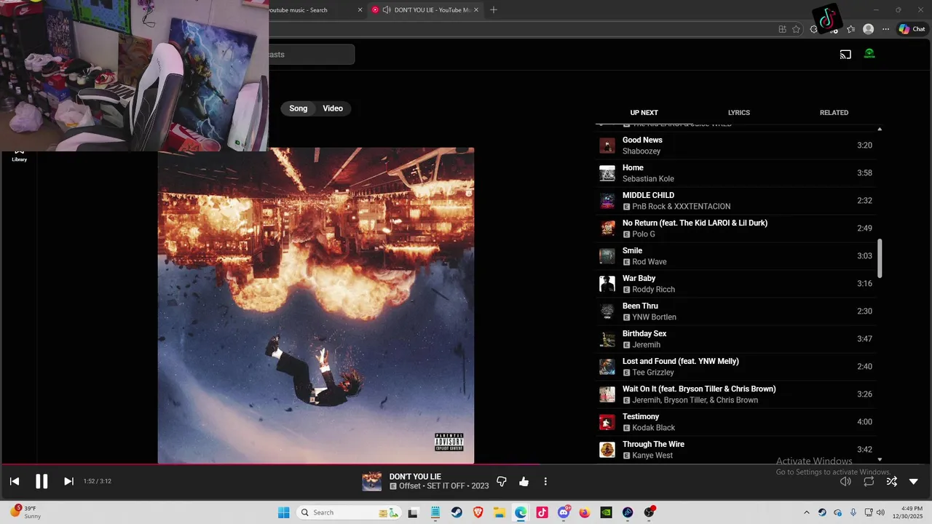Open TikTok from the taskbar

click(x=542, y=512)
